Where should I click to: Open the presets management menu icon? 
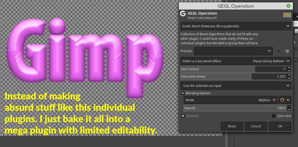click(x=287, y=51)
